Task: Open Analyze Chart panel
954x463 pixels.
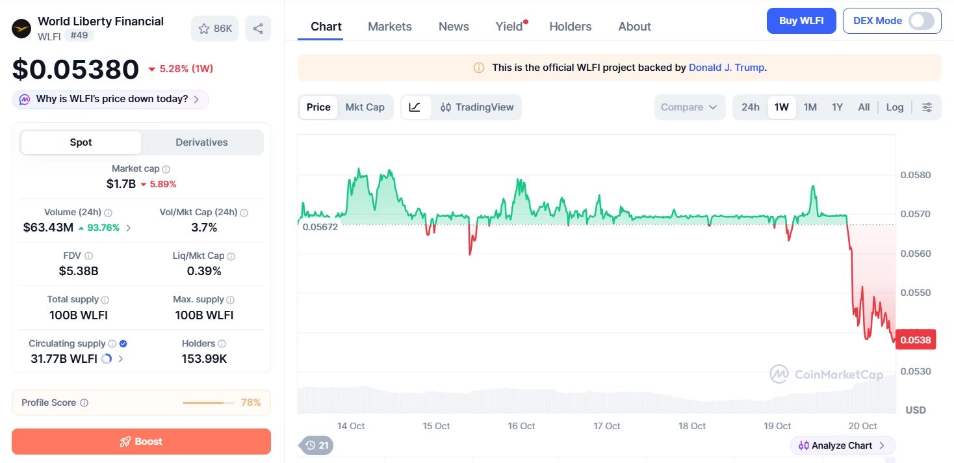Action: (x=842, y=445)
